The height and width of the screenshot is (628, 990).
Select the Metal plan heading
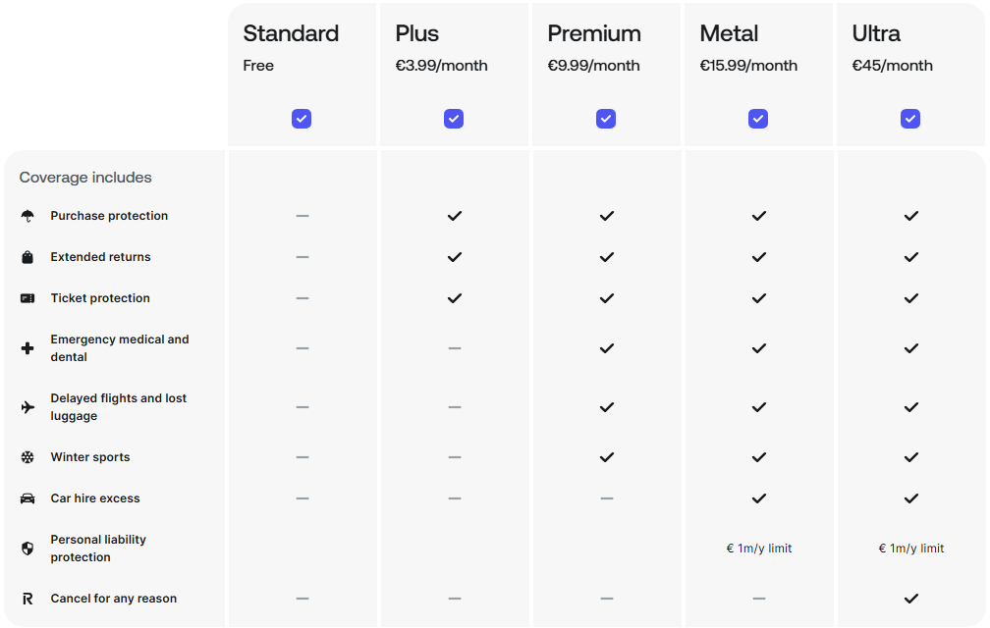click(x=729, y=33)
